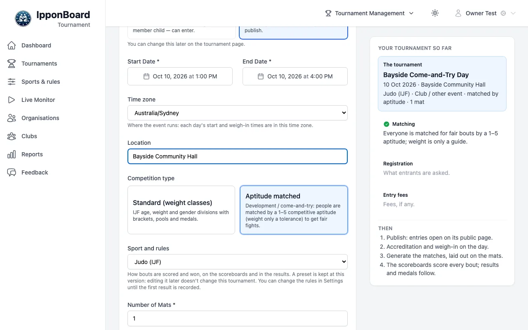Click the trophy icon beside Tournament Management
The image size is (528, 330).
click(x=328, y=13)
